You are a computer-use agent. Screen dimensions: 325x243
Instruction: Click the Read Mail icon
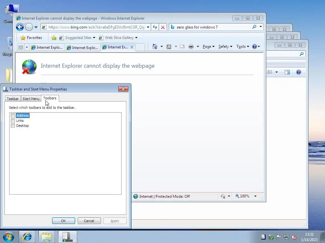pyautogui.click(x=182, y=47)
